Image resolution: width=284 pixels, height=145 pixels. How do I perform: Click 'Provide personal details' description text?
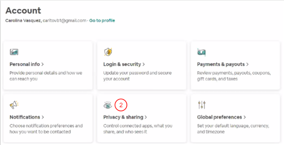(x=46, y=76)
